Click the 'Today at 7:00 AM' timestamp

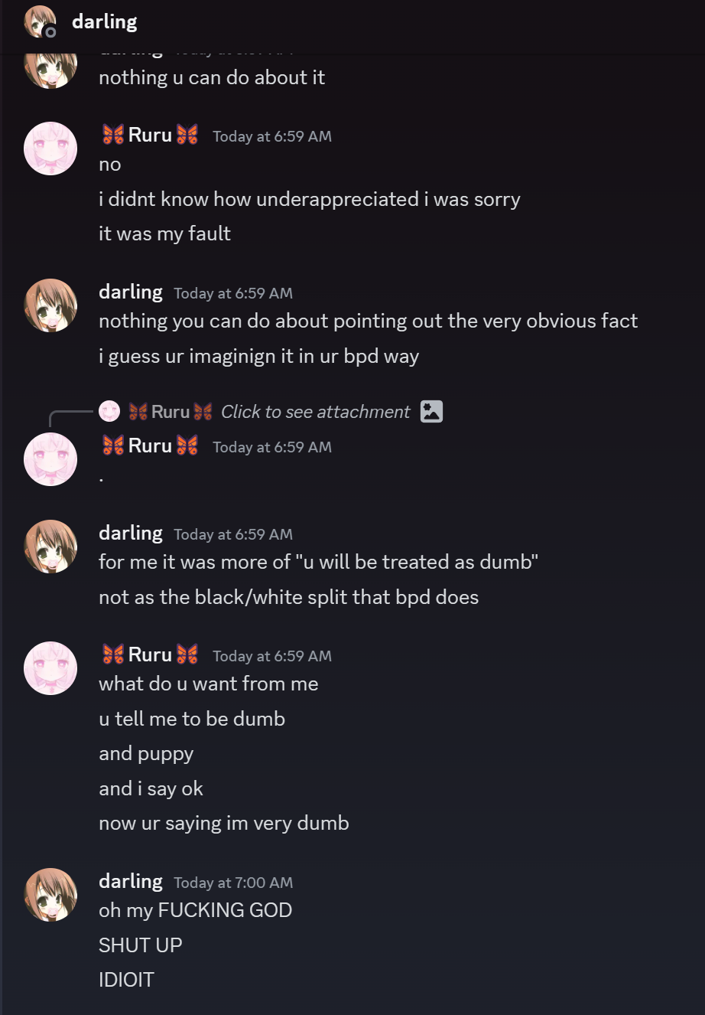coord(233,883)
